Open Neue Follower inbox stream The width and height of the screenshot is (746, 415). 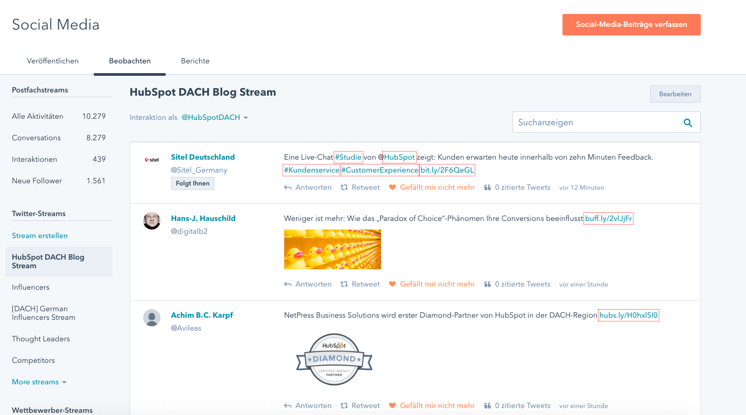[x=59, y=181]
